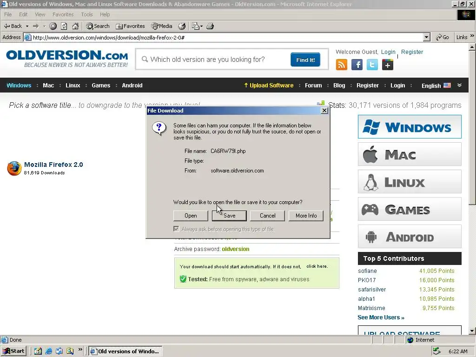This screenshot has height=357, width=476.
Task: Click the Login link near Welcome Guest
Action: click(388, 52)
